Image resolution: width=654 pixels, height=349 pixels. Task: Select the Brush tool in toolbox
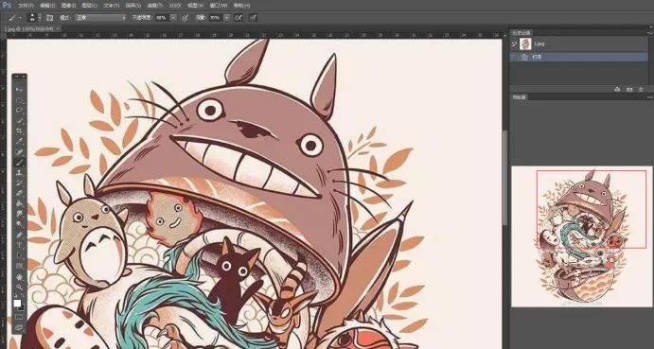[x=19, y=162]
